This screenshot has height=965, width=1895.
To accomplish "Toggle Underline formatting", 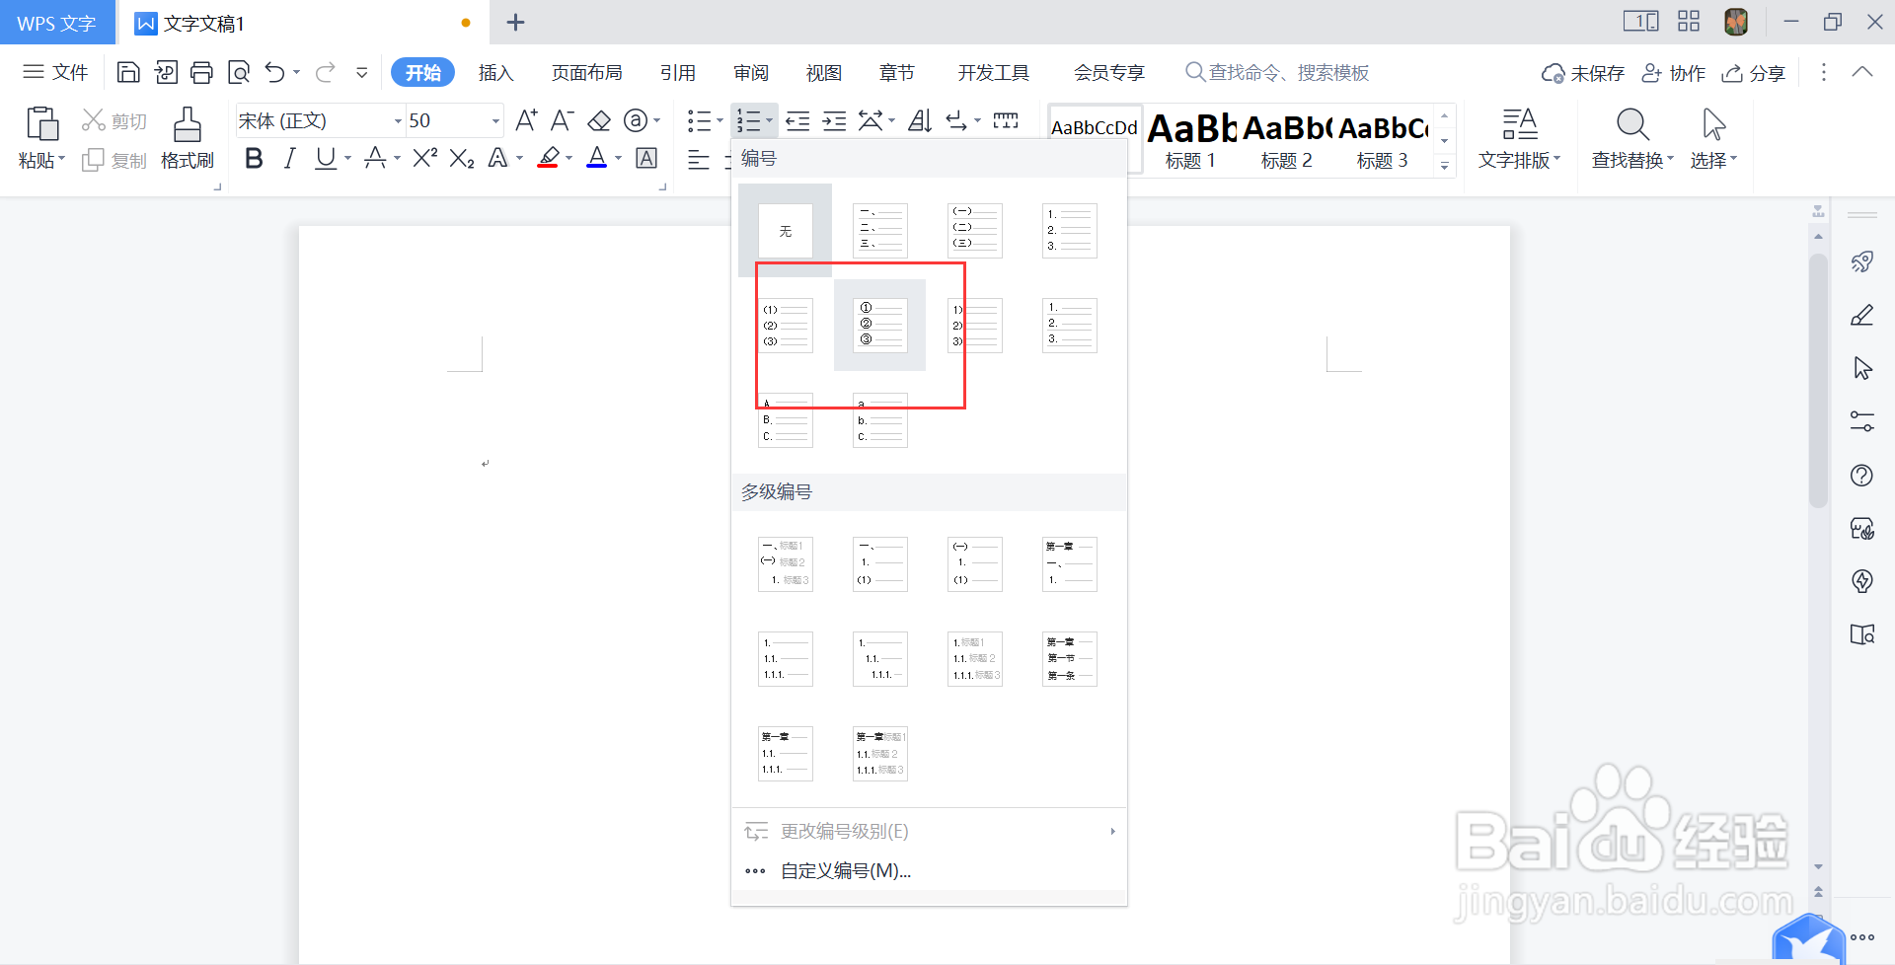I will [x=325, y=158].
